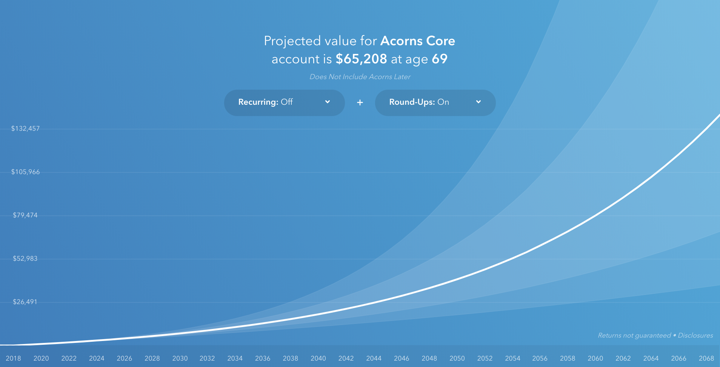Select the $132,457 axis label
The width and height of the screenshot is (720, 367).
point(26,128)
